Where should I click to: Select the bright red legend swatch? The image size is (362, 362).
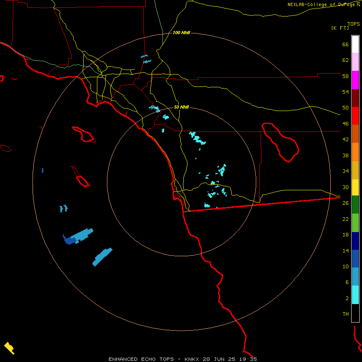click(355, 116)
